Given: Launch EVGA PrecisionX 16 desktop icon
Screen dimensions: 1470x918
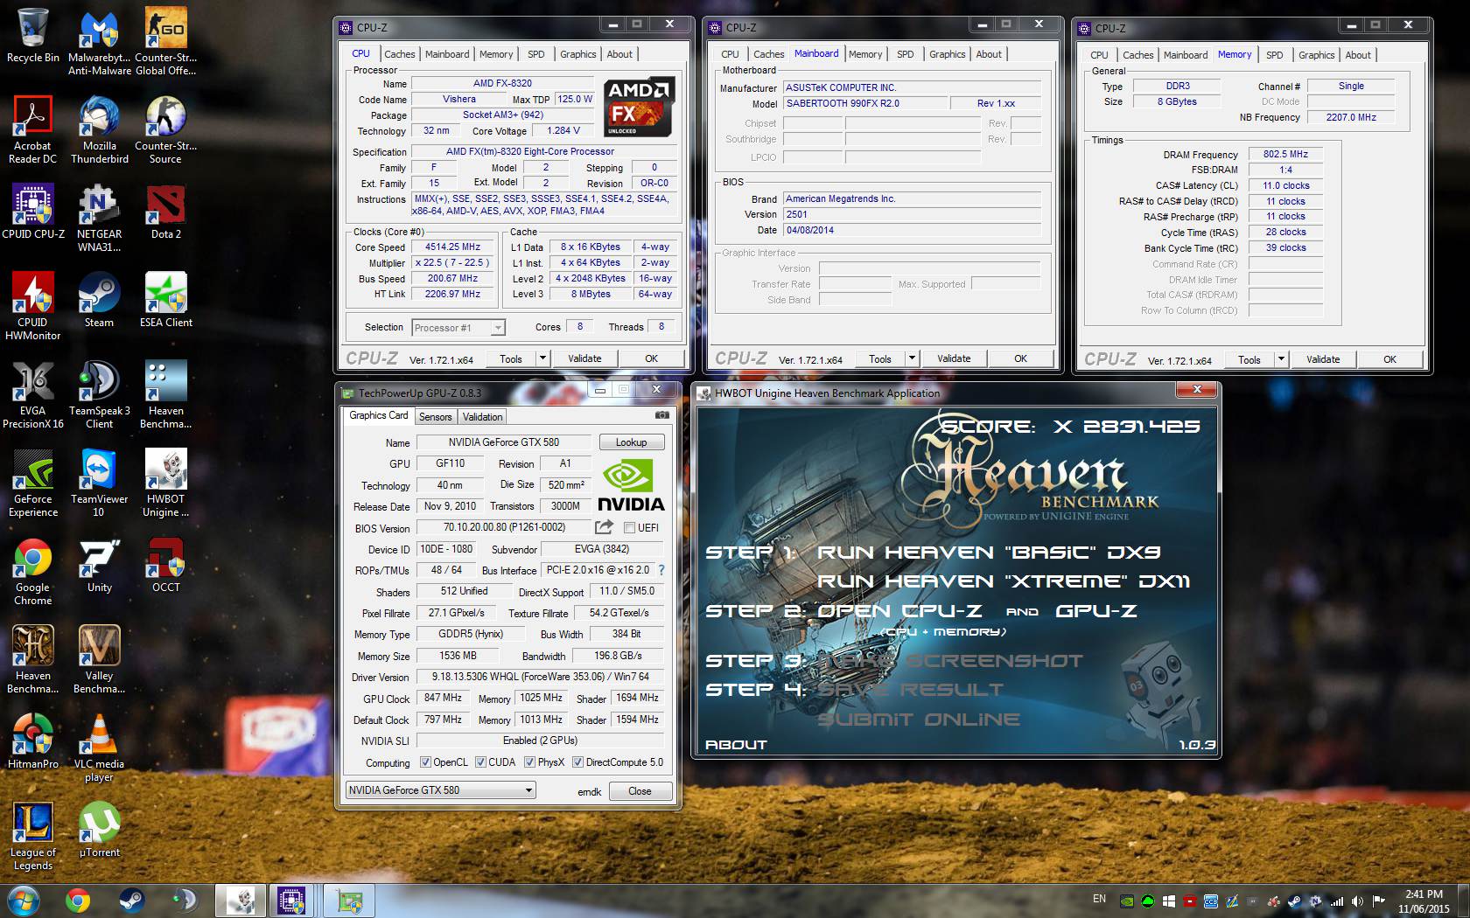Looking at the screenshot, I should pyautogui.click(x=33, y=395).
